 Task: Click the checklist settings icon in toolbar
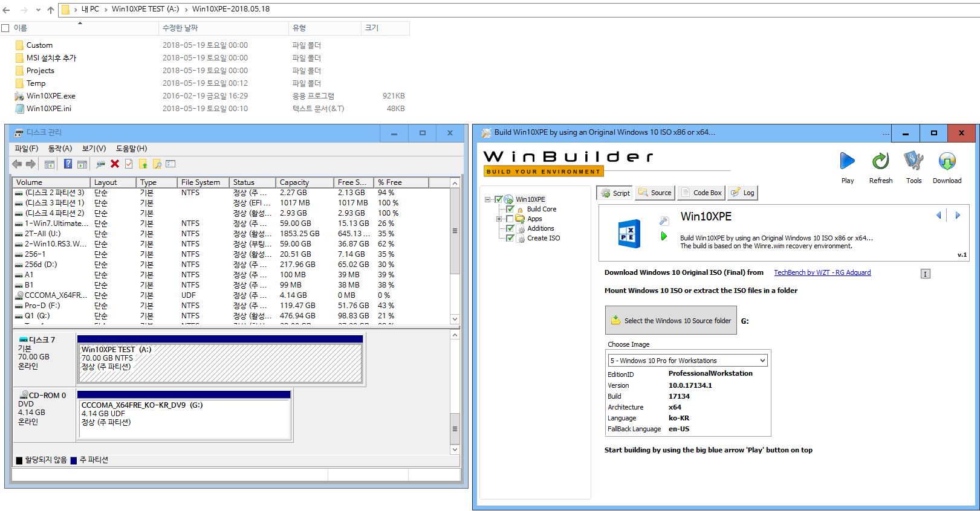(171, 164)
